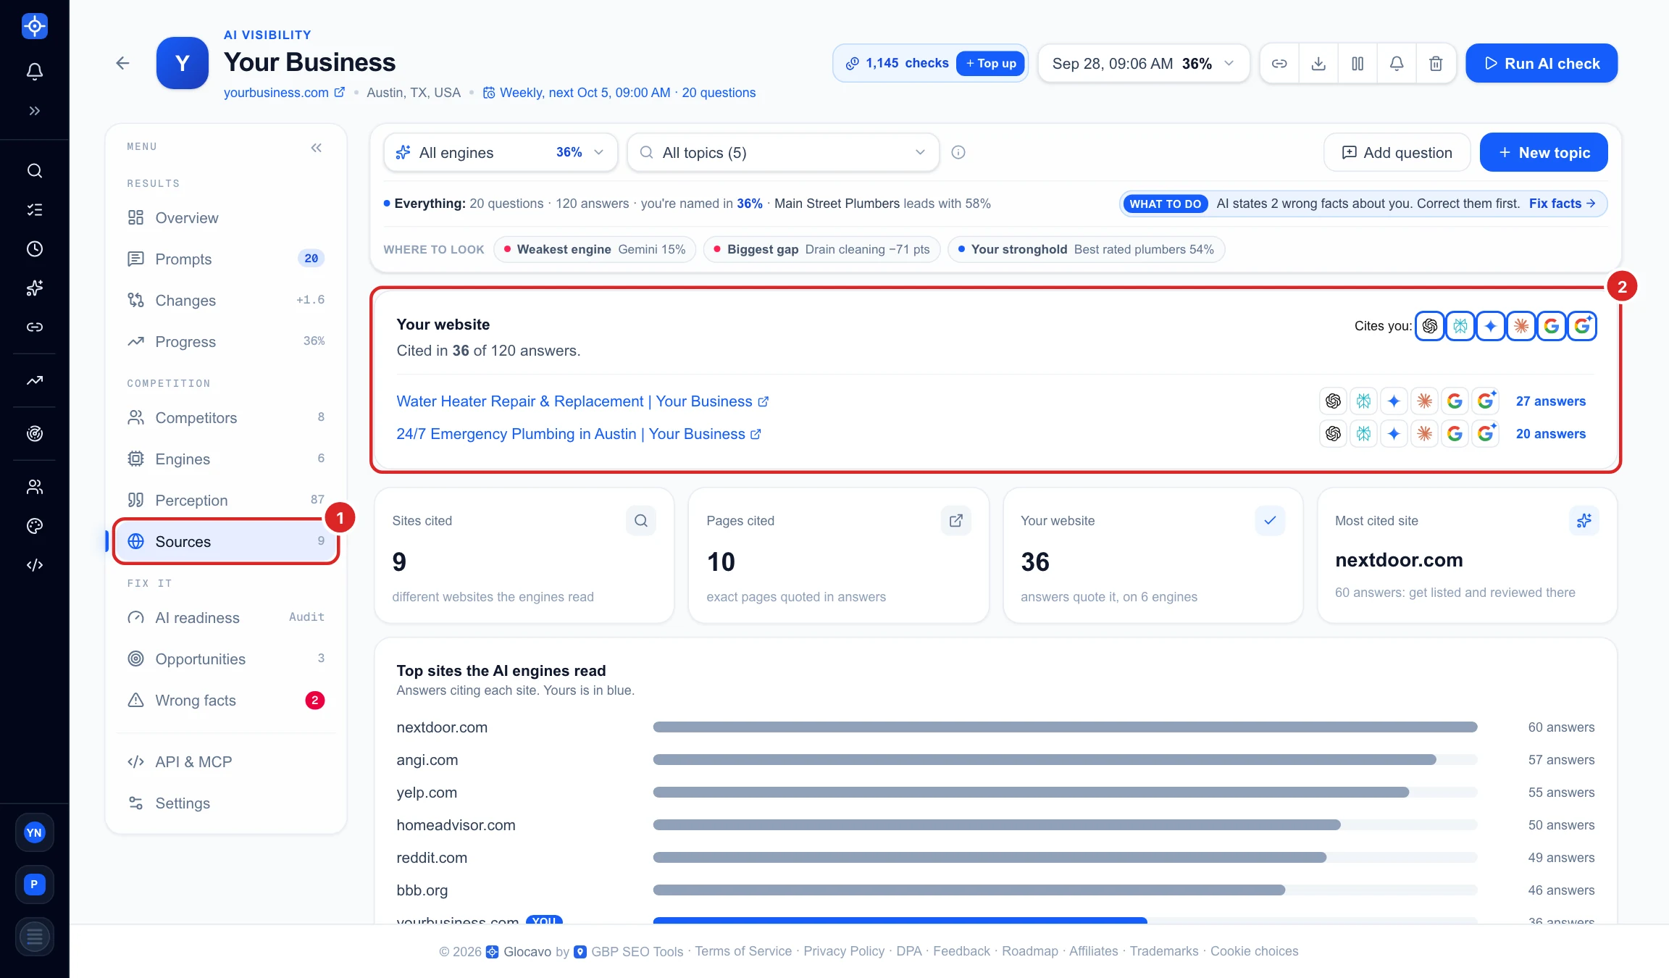This screenshot has width=1669, height=978.
Task: Click the Top up button
Action: click(990, 63)
